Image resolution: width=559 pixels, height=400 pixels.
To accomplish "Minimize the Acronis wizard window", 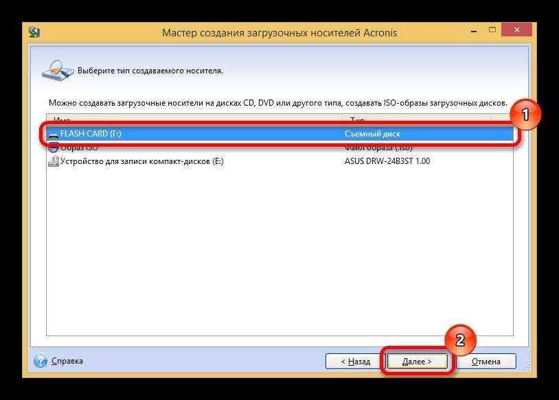I will pos(474,31).
